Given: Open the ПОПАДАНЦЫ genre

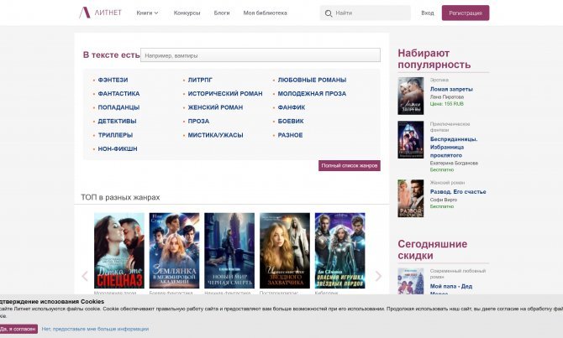Looking at the screenshot, I should [118, 107].
